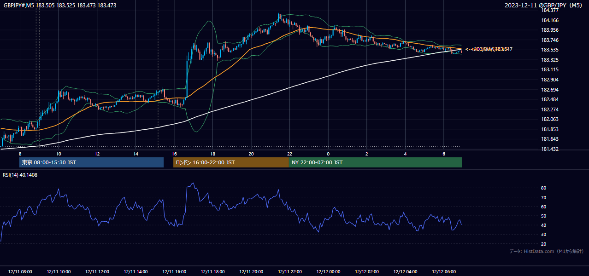Click the 183.956 price axis label

(549, 30)
